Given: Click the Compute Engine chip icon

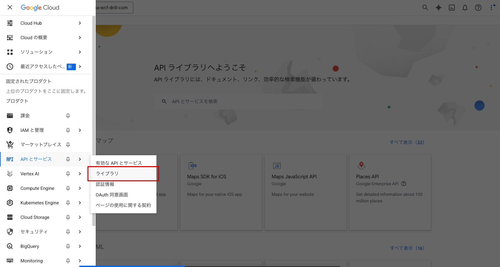Looking at the screenshot, I should [x=10, y=188].
